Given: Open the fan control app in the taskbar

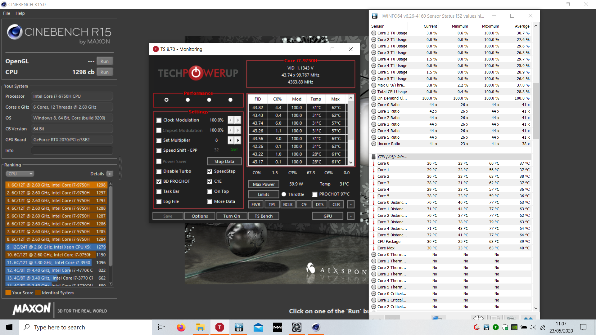Looking at the screenshot, I should pos(296,327).
